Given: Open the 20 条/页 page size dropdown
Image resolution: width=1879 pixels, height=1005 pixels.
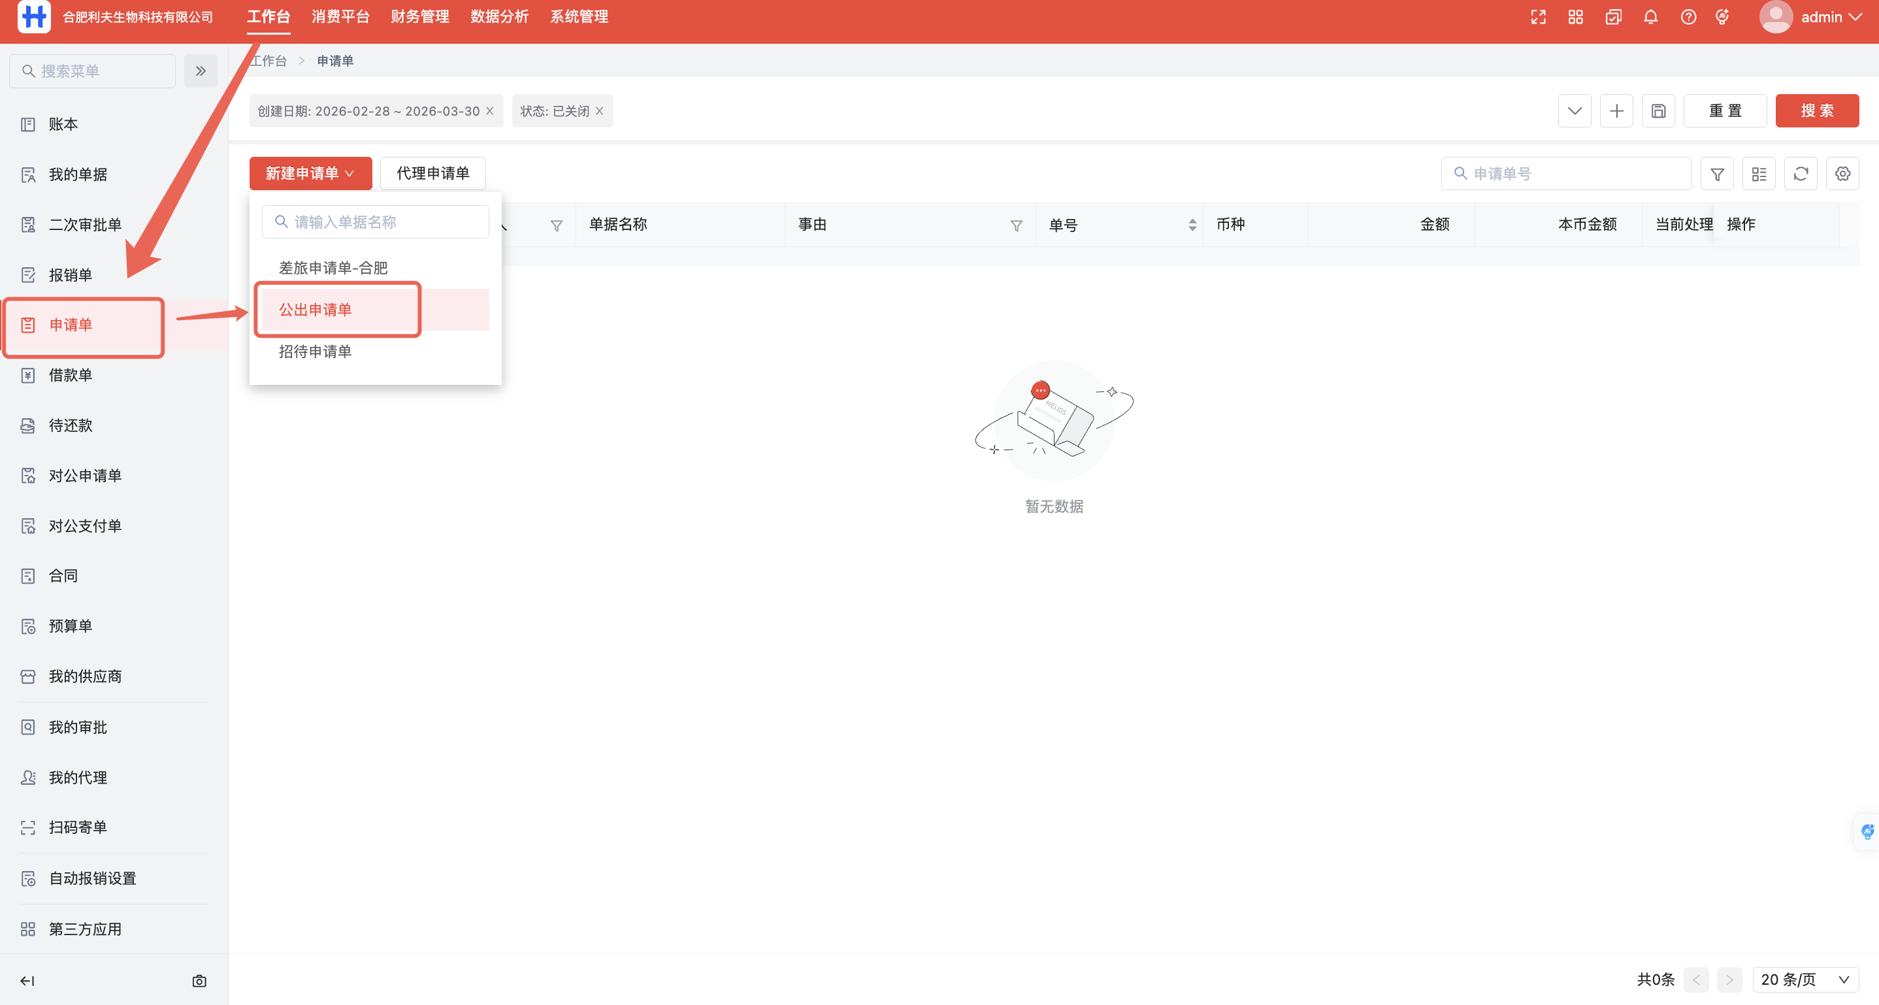Looking at the screenshot, I should pyautogui.click(x=1805, y=980).
